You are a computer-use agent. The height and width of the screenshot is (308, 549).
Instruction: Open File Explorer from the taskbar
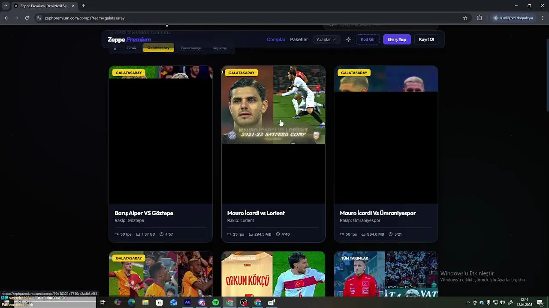pos(145,302)
